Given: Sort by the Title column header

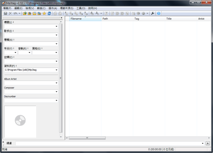Looking at the screenshot, I should point(181,19).
